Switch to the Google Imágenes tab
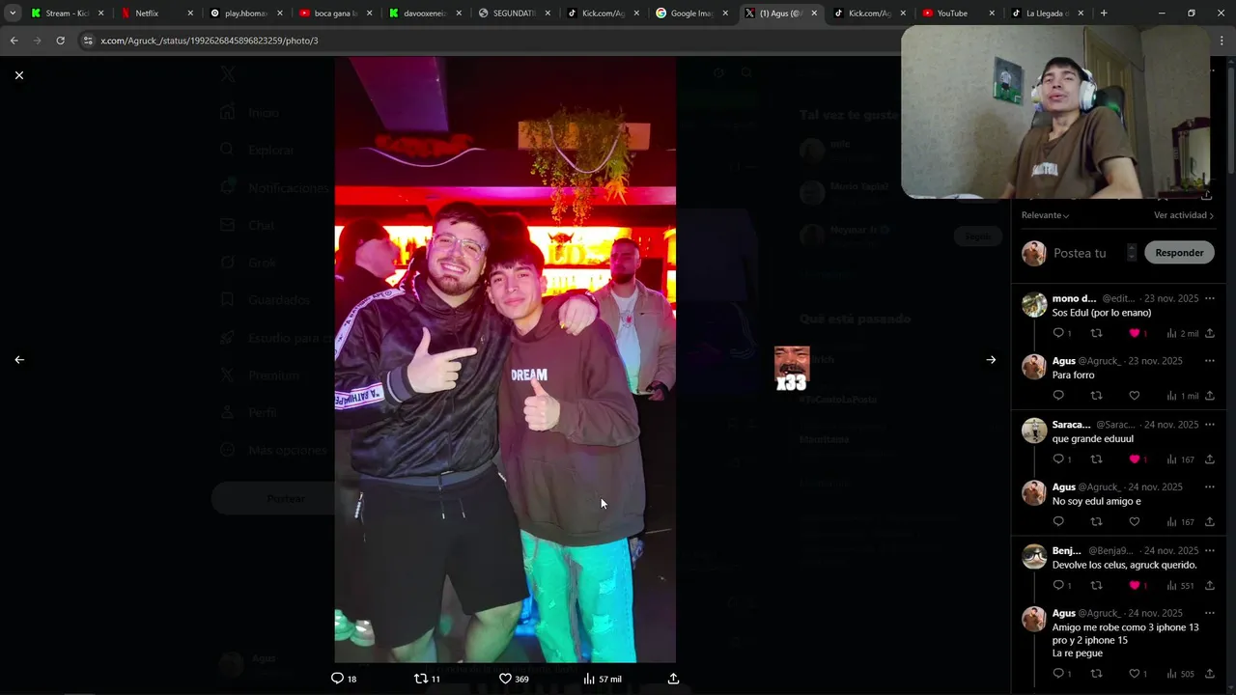This screenshot has height=695, width=1236. point(692,14)
